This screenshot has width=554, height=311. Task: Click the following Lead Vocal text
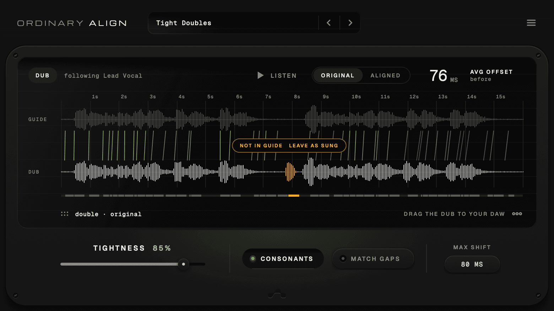(x=103, y=76)
